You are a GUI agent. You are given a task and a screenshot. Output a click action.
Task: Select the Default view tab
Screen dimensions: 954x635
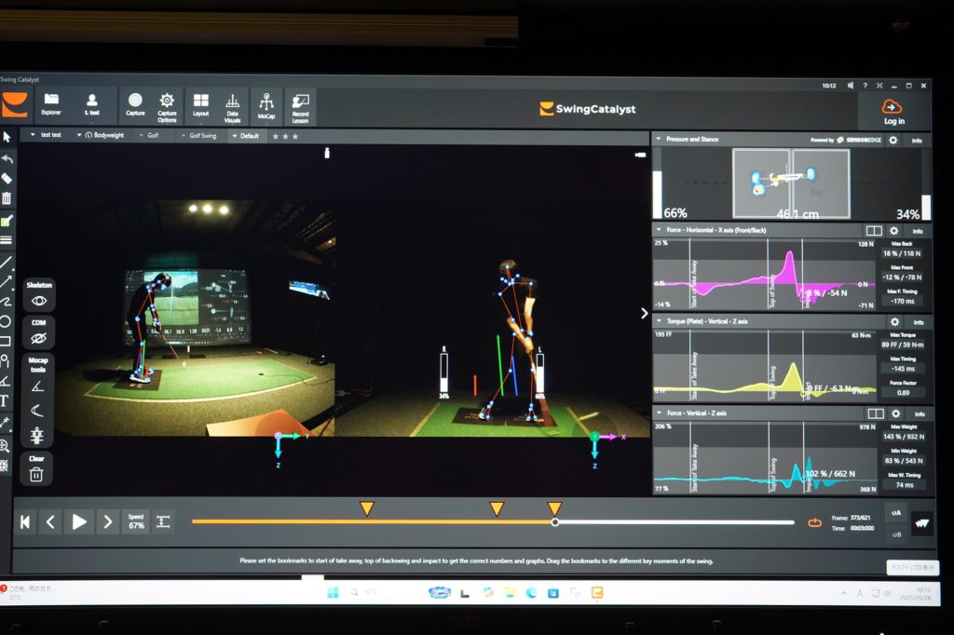click(249, 135)
